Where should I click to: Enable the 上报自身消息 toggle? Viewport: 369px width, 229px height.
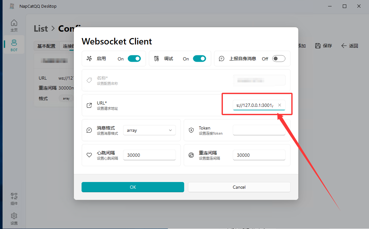click(279, 59)
